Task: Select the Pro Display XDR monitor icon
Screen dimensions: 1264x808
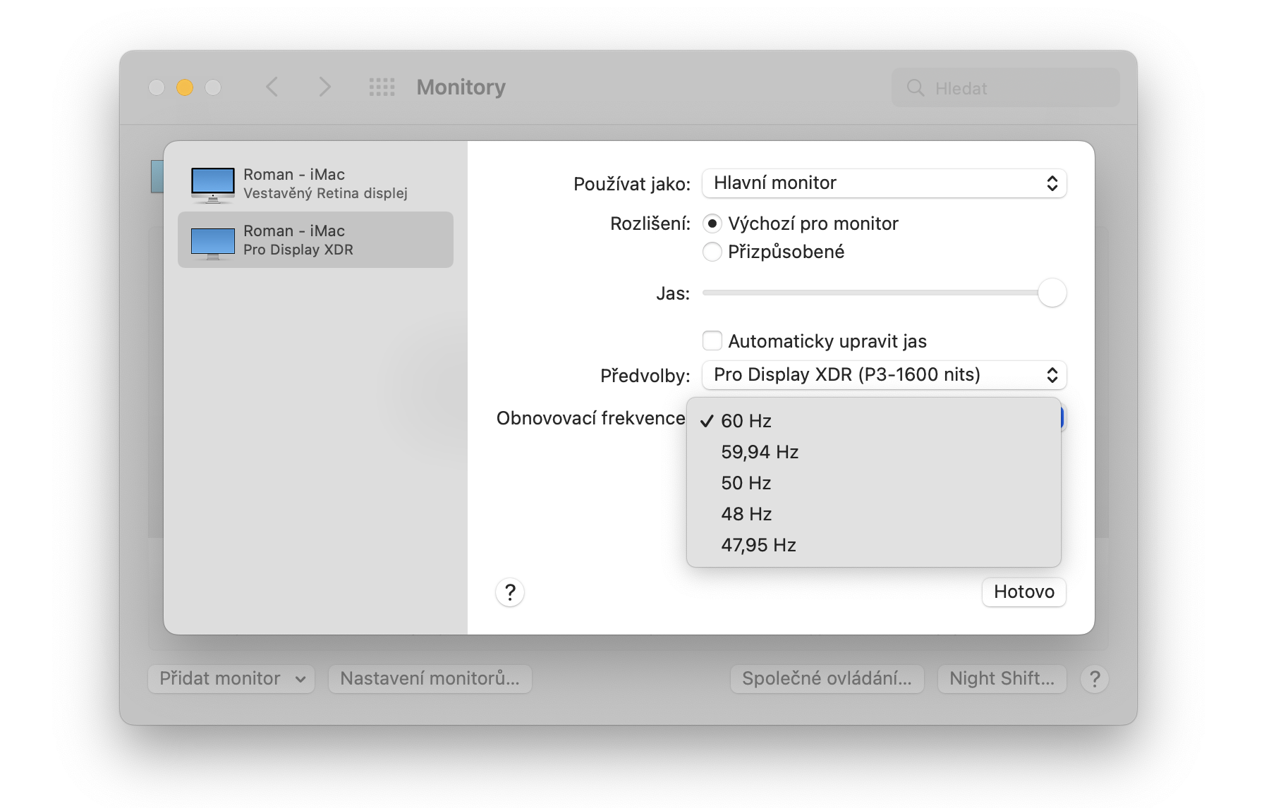Action: coord(212,241)
